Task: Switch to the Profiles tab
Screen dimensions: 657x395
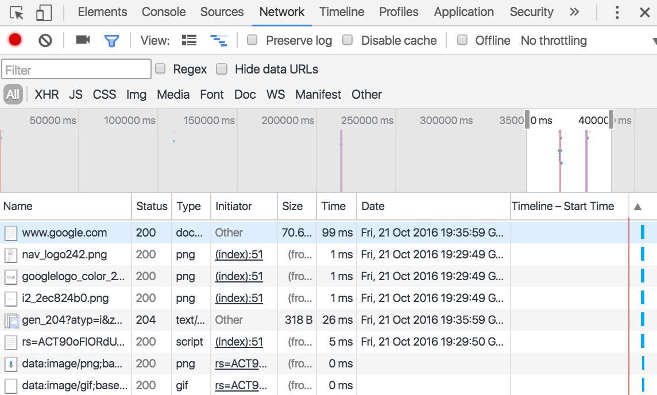Action: tap(399, 11)
